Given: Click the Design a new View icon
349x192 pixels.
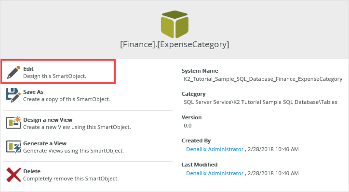Looking at the screenshot, I should (x=13, y=122).
